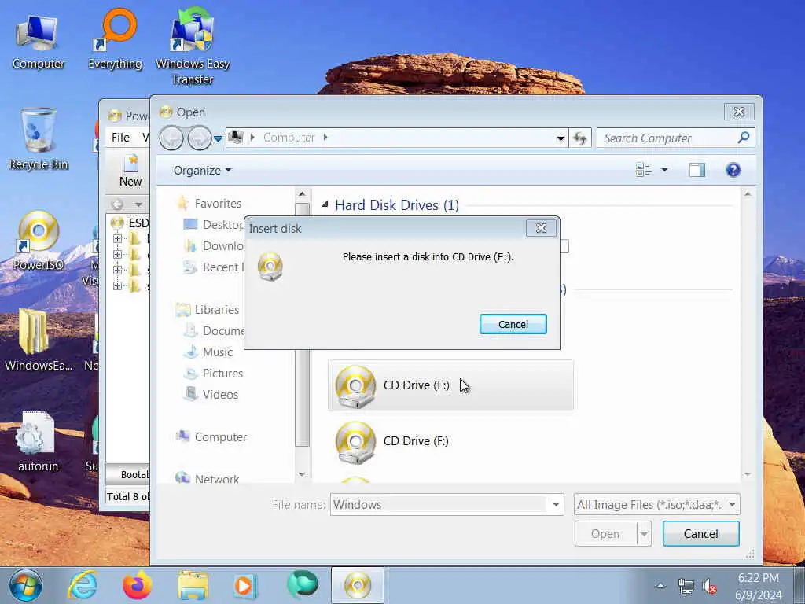The image size is (805, 604).
Task: Select Videos in the navigation pane
Action: [x=220, y=395]
